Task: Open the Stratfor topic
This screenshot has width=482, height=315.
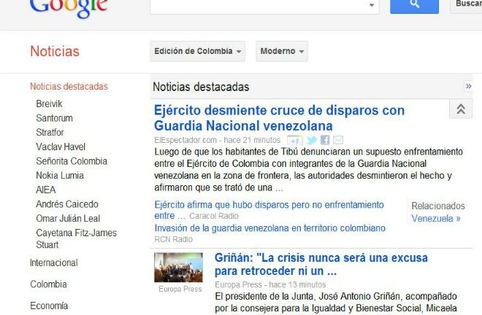Action: tap(50, 133)
